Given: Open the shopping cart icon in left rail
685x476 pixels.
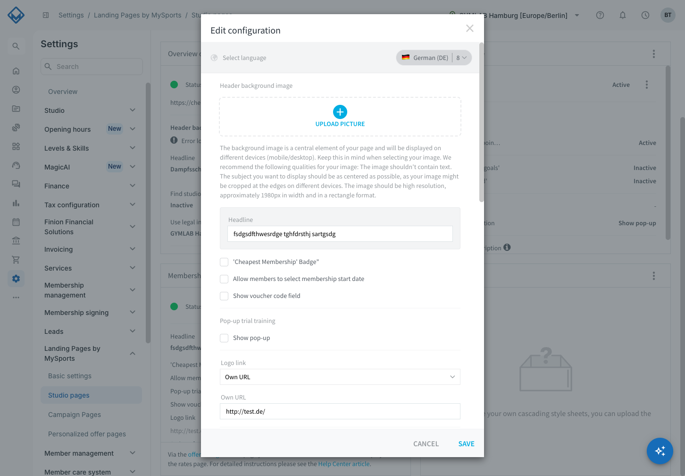Looking at the screenshot, I should pos(16,260).
